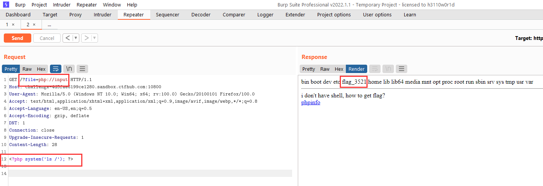Open the Burp menu
This screenshot has height=186, width=543.
20,5
